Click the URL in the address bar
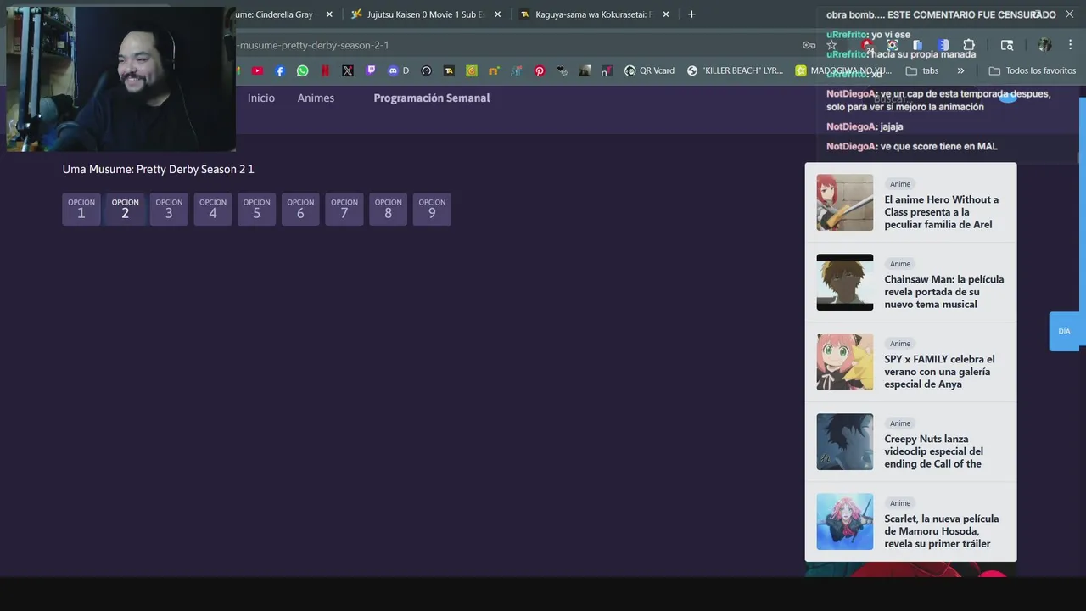 tap(312, 45)
